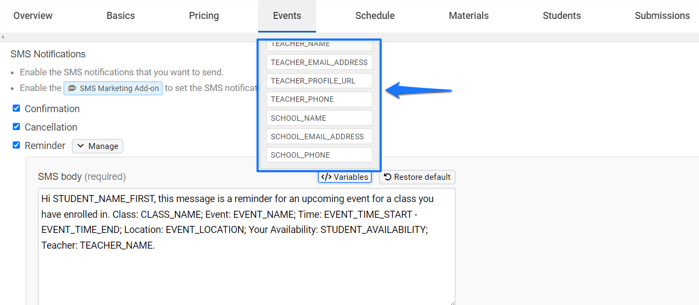
Task: Click the small left scroll arrow under tabs
Action: [x=3, y=37]
